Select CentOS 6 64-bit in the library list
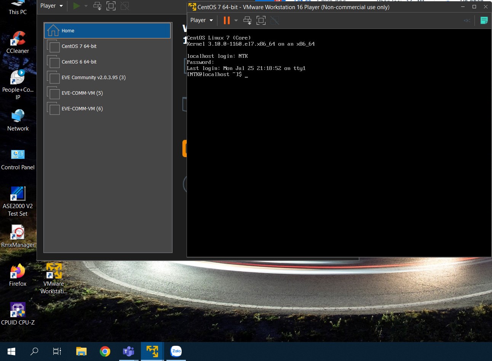 107,62
